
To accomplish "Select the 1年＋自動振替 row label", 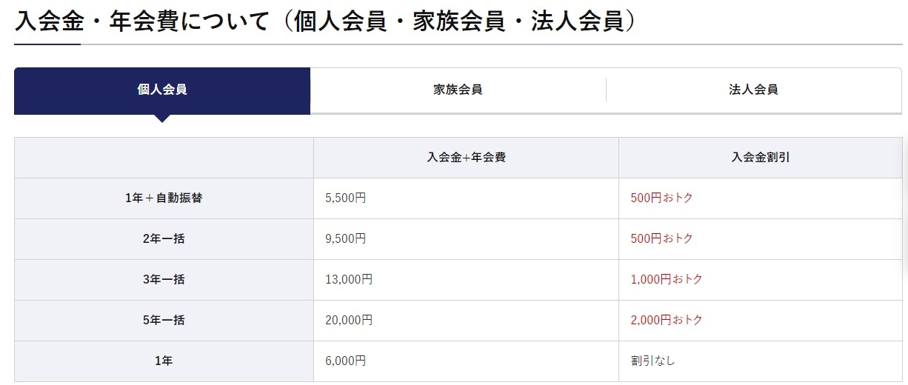I will [x=164, y=198].
